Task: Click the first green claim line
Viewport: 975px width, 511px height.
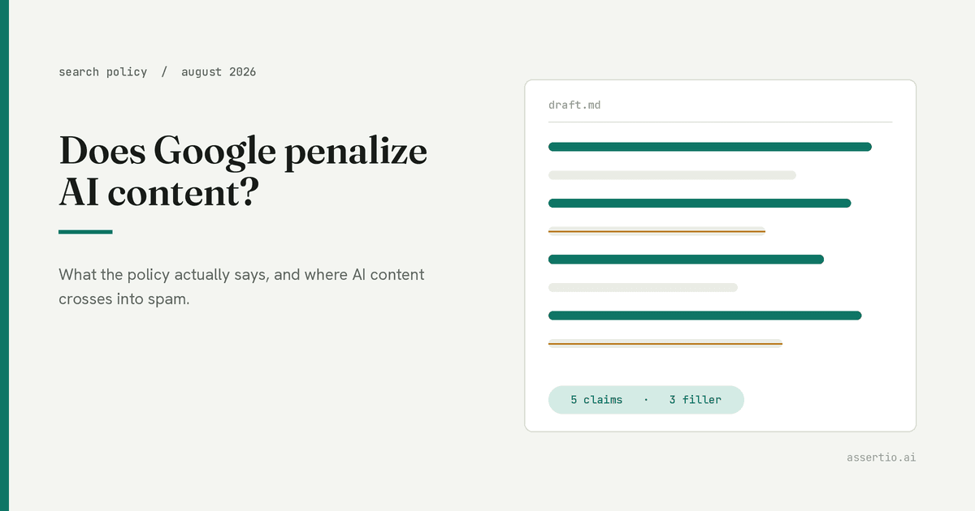Action: coord(710,147)
